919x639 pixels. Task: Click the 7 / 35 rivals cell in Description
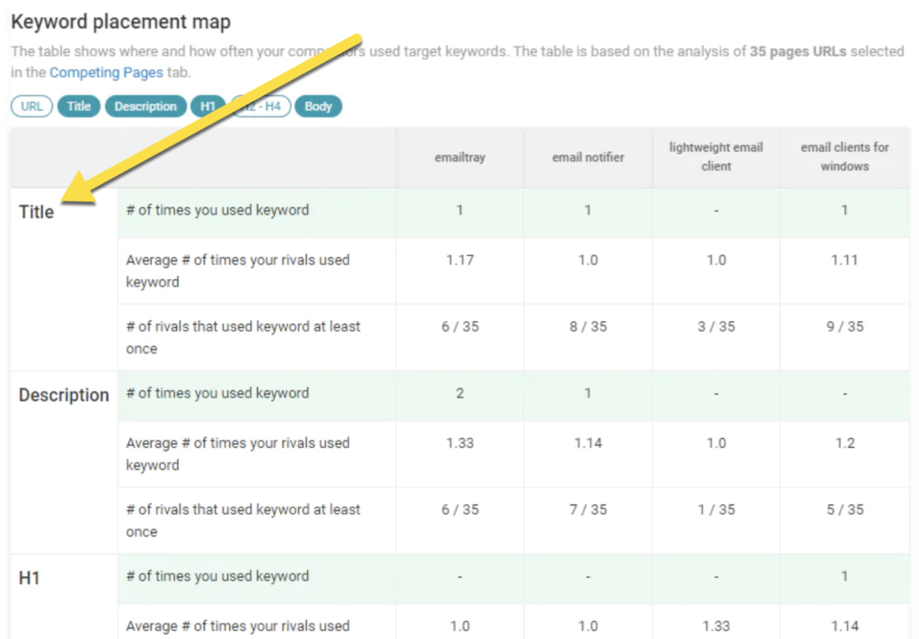(x=588, y=510)
